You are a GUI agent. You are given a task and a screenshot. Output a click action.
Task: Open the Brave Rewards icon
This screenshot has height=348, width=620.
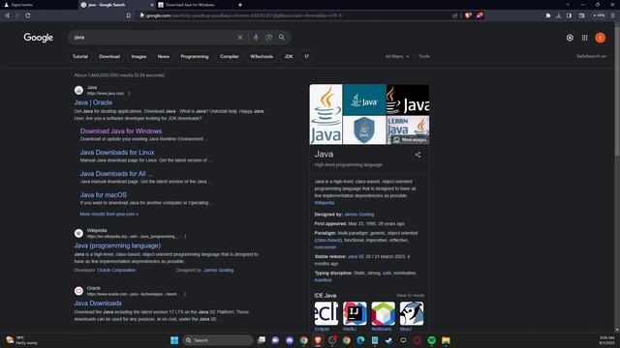480,15
